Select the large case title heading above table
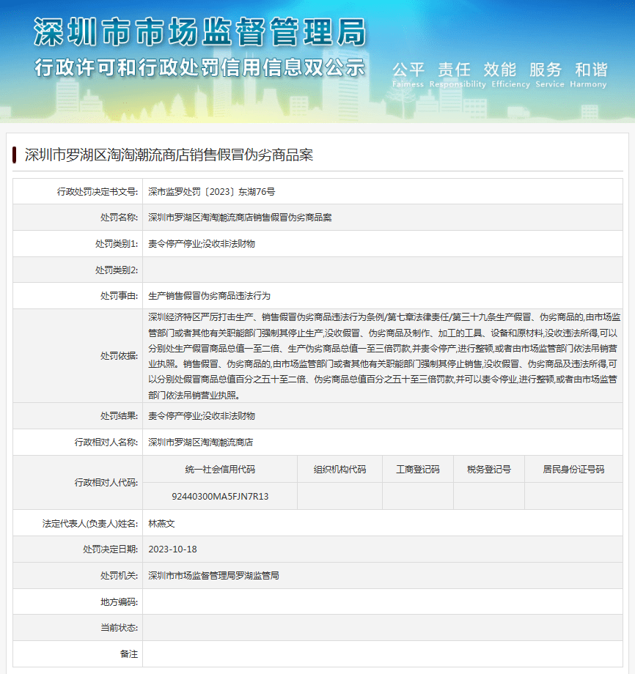 169,155
